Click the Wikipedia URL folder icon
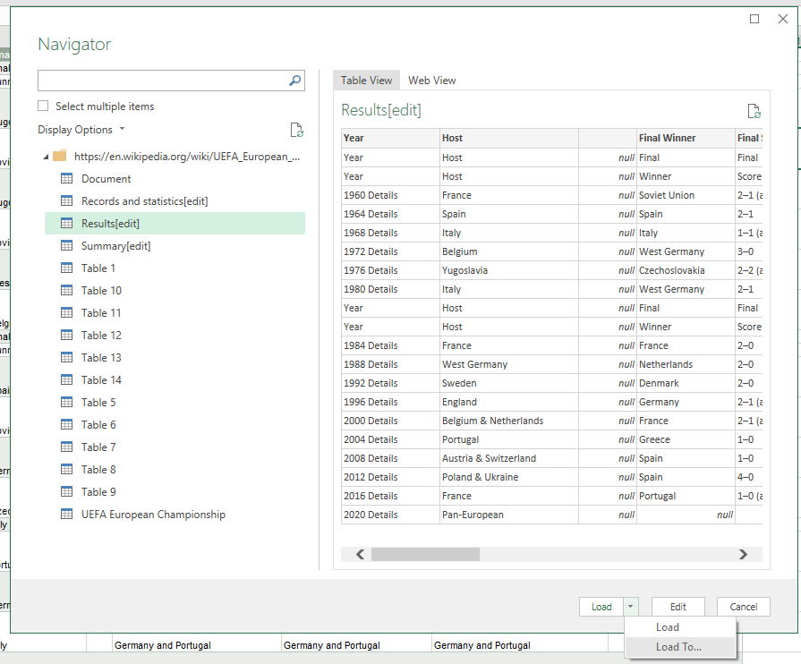Image resolution: width=801 pixels, height=664 pixels. (x=60, y=156)
